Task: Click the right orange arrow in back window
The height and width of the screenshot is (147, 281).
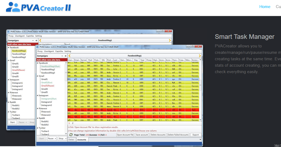Action: [170, 40]
